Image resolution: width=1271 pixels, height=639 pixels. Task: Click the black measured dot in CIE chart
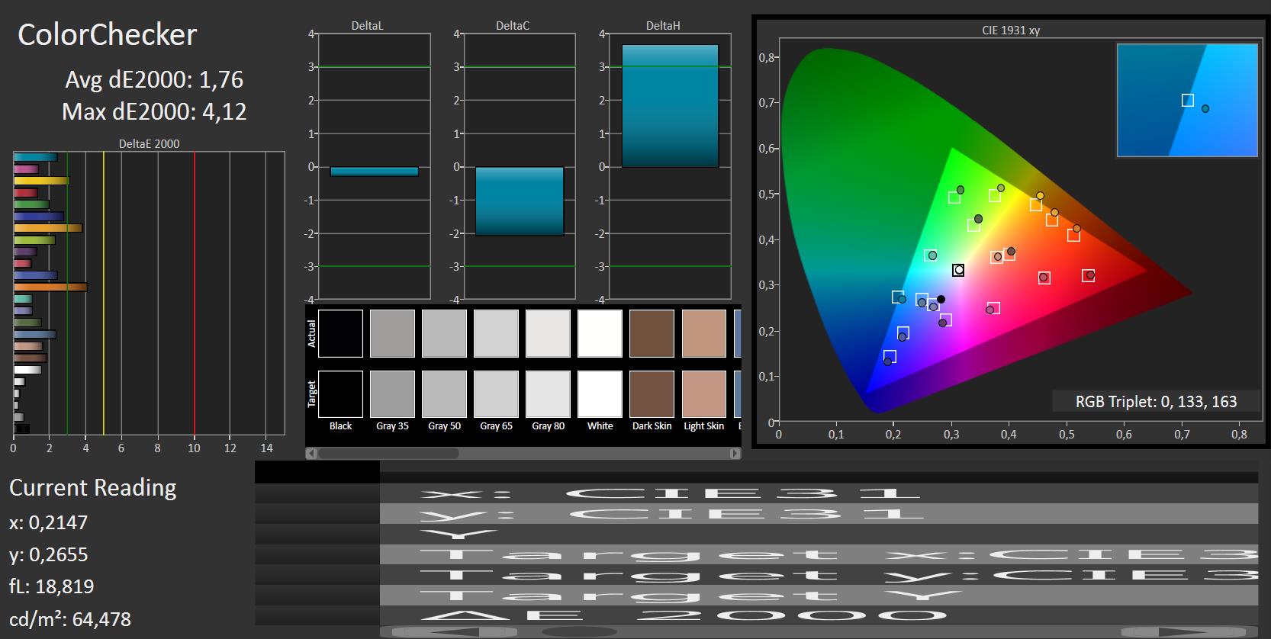[941, 300]
